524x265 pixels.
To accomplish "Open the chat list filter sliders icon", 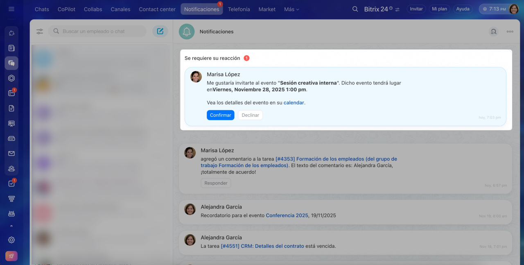I will click(x=40, y=31).
